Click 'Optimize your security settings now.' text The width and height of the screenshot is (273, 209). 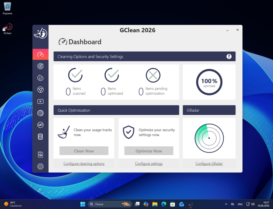pos(157,132)
